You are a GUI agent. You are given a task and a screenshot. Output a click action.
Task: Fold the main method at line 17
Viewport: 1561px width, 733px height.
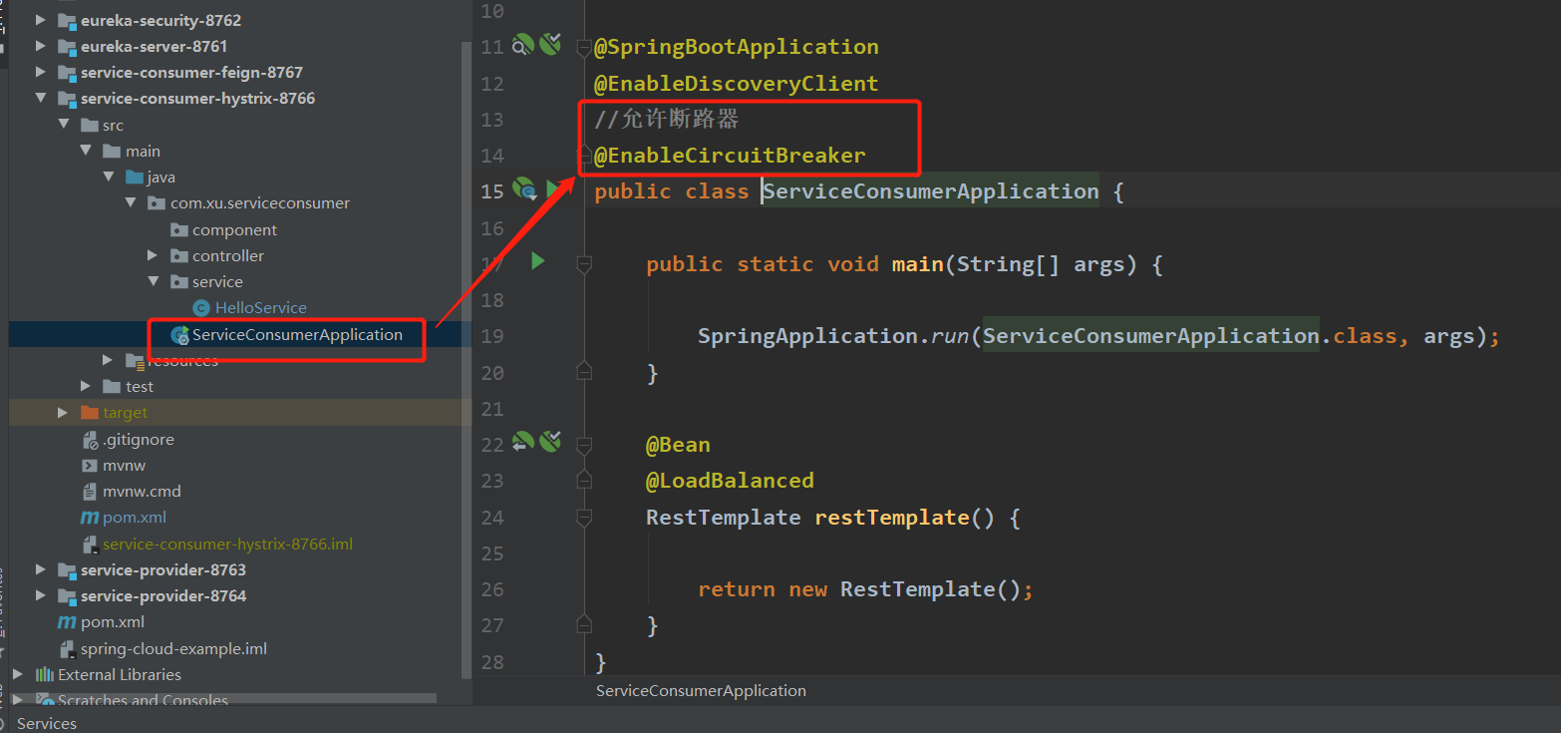click(x=585, y=263)
